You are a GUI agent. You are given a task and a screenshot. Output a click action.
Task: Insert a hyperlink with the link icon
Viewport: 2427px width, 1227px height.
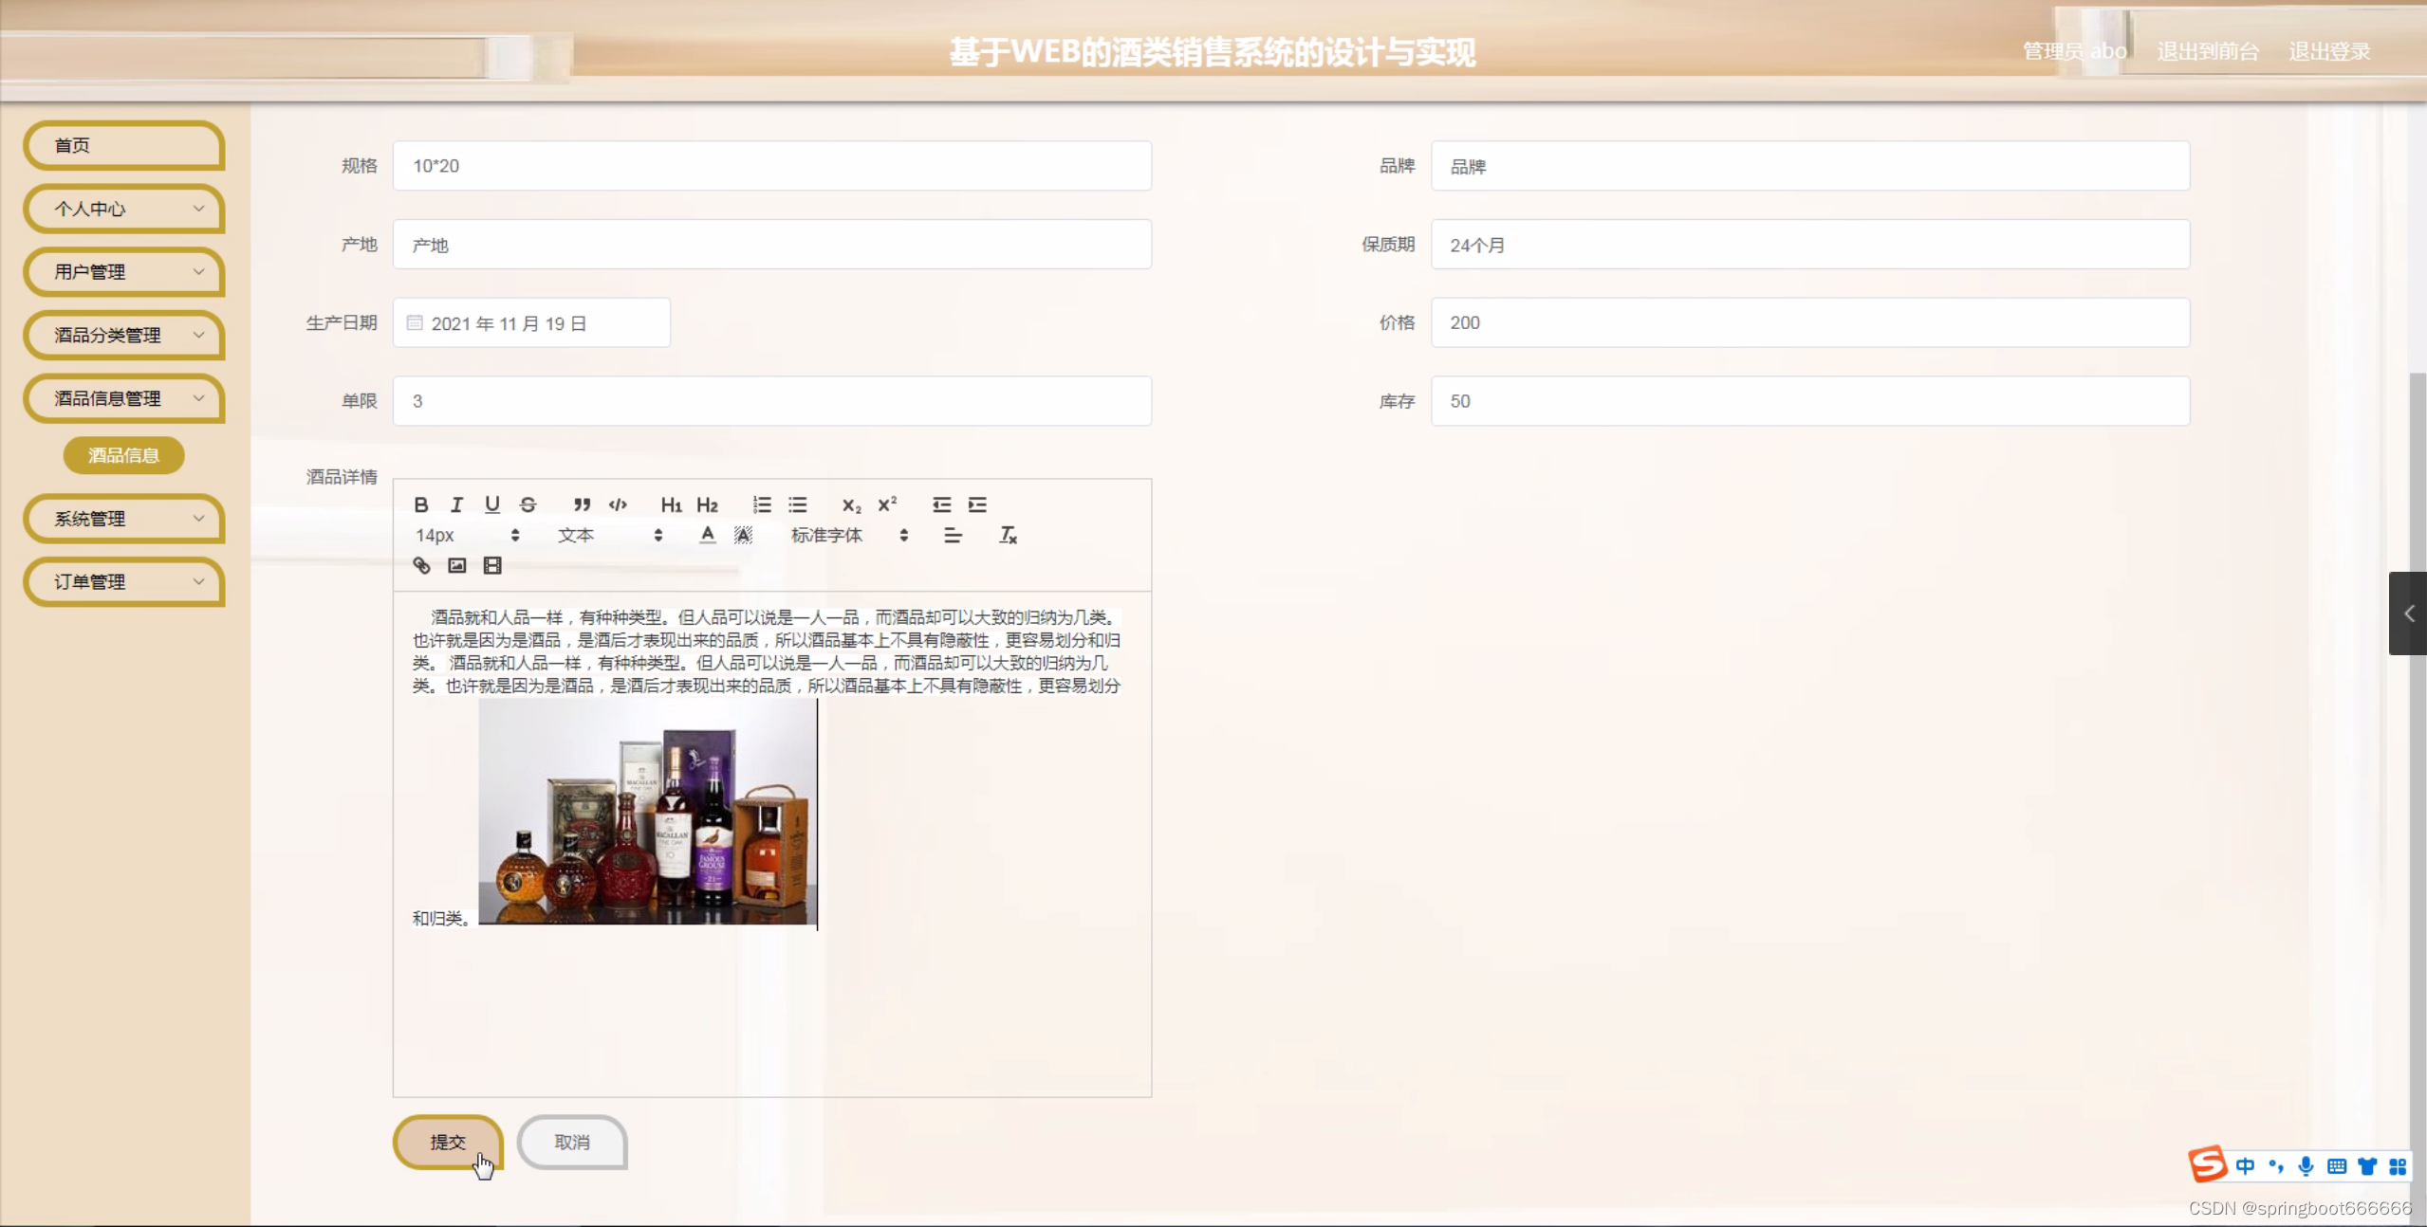pos(421,565)
